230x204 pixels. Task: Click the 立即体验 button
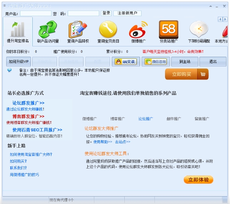198,179
